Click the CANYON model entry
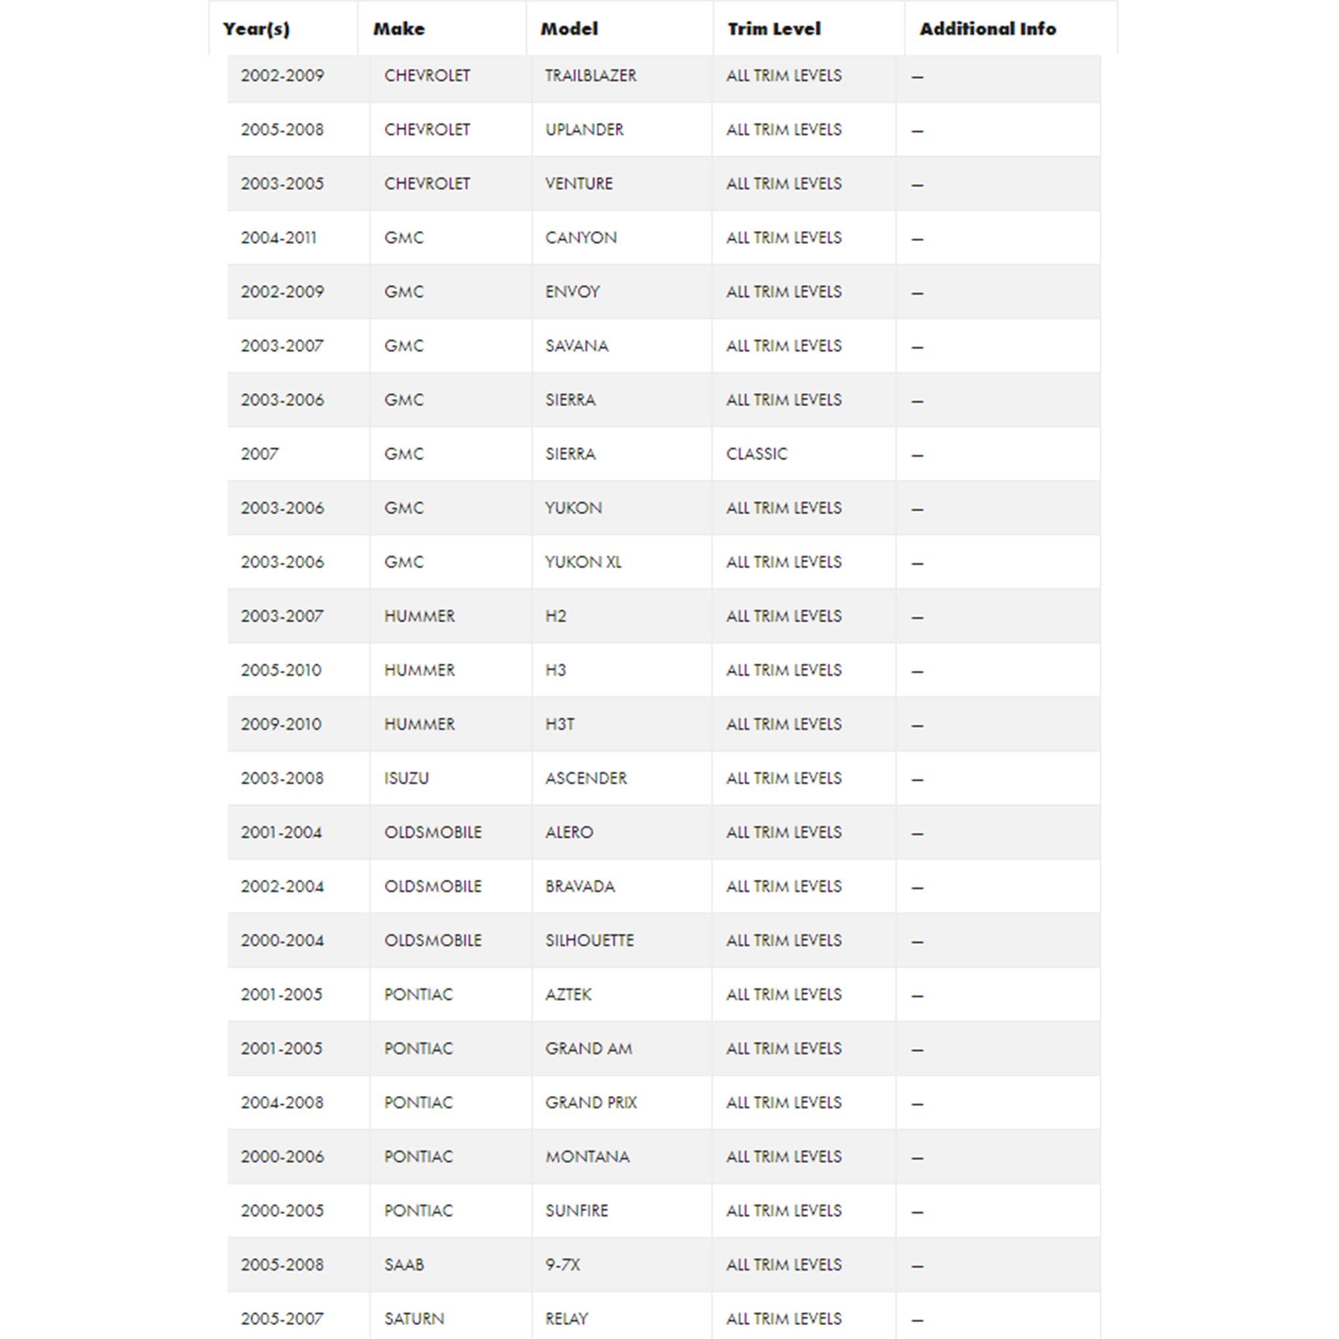1339x1339 pixels. click(x=580, y=238)
